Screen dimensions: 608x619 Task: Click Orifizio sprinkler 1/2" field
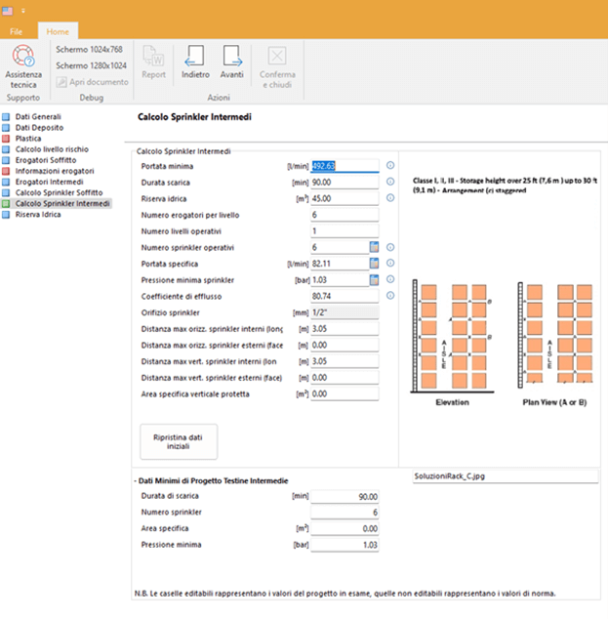click(345, 312)
